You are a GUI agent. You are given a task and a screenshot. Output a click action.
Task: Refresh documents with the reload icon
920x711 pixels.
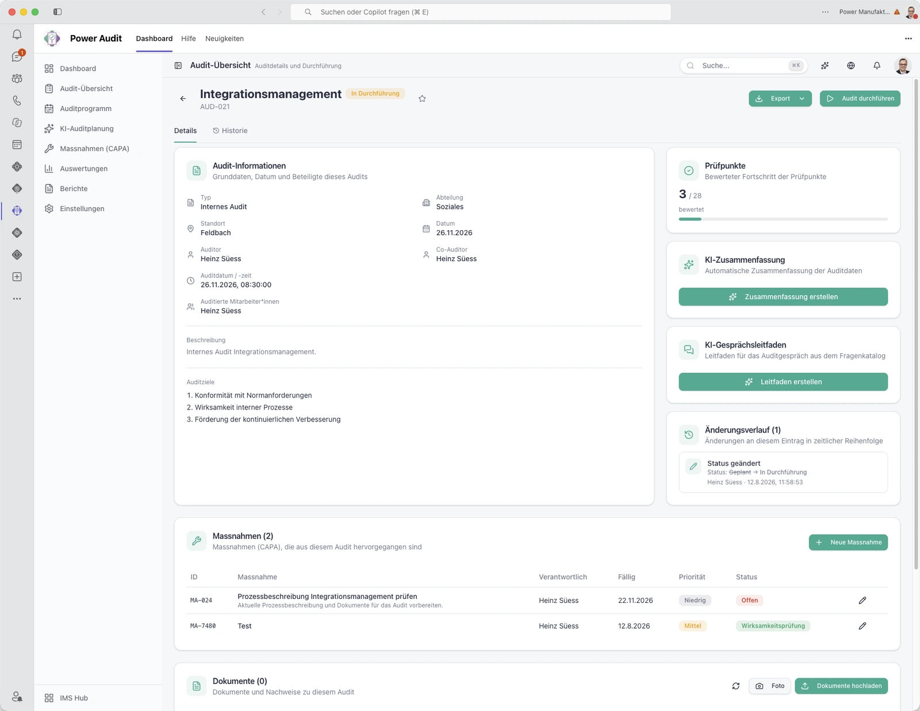(x=735, y=686)
